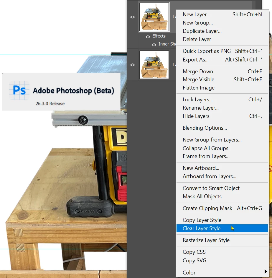272x278 pixels.
Task: Click the Adobe Photoshop (Beta) title
Action: coord(73,91)
